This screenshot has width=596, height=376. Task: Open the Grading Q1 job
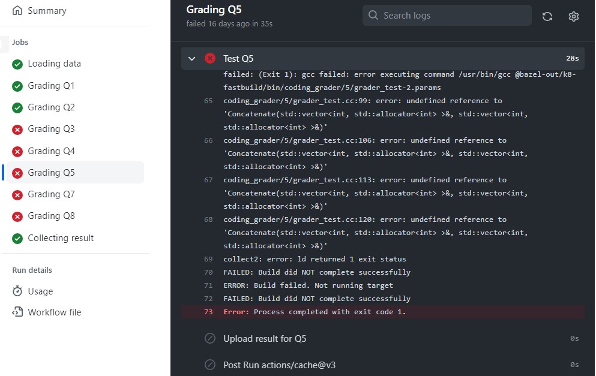75,86
